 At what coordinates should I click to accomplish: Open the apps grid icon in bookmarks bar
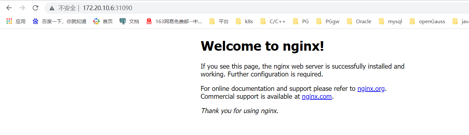point(9,21)
